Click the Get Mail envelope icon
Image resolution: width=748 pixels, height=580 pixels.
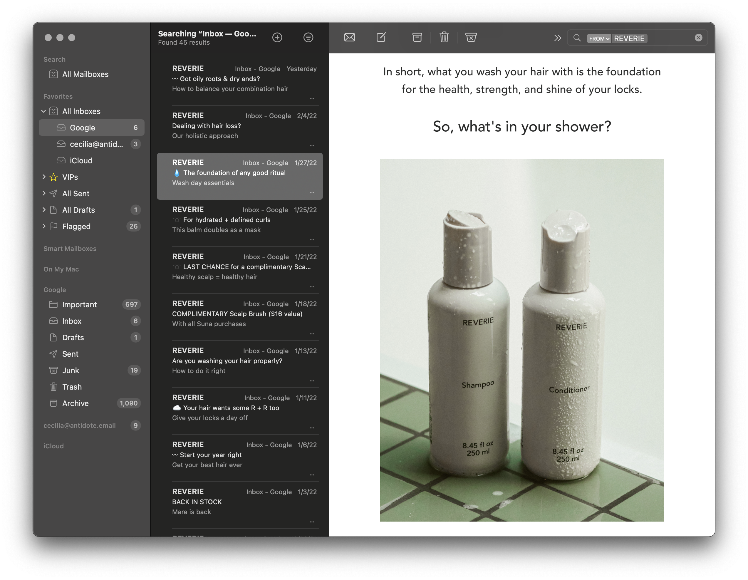tap(349, 37)
